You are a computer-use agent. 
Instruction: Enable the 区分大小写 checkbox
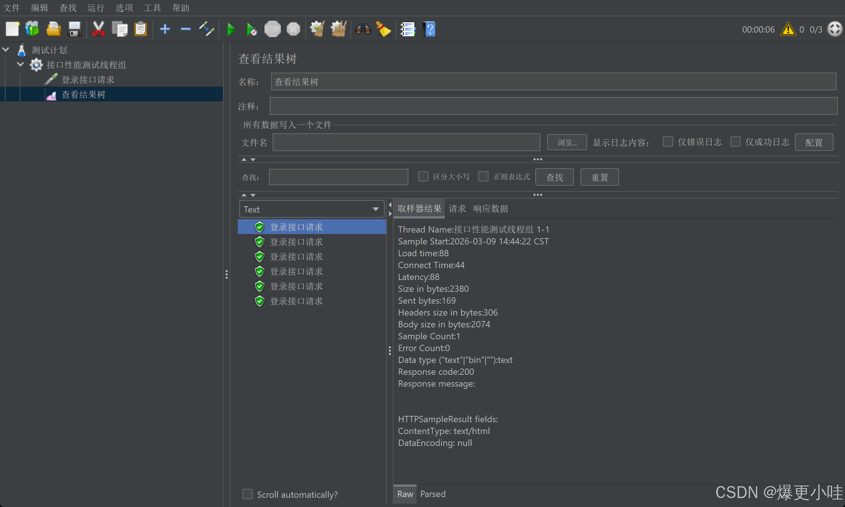[423, 177]
